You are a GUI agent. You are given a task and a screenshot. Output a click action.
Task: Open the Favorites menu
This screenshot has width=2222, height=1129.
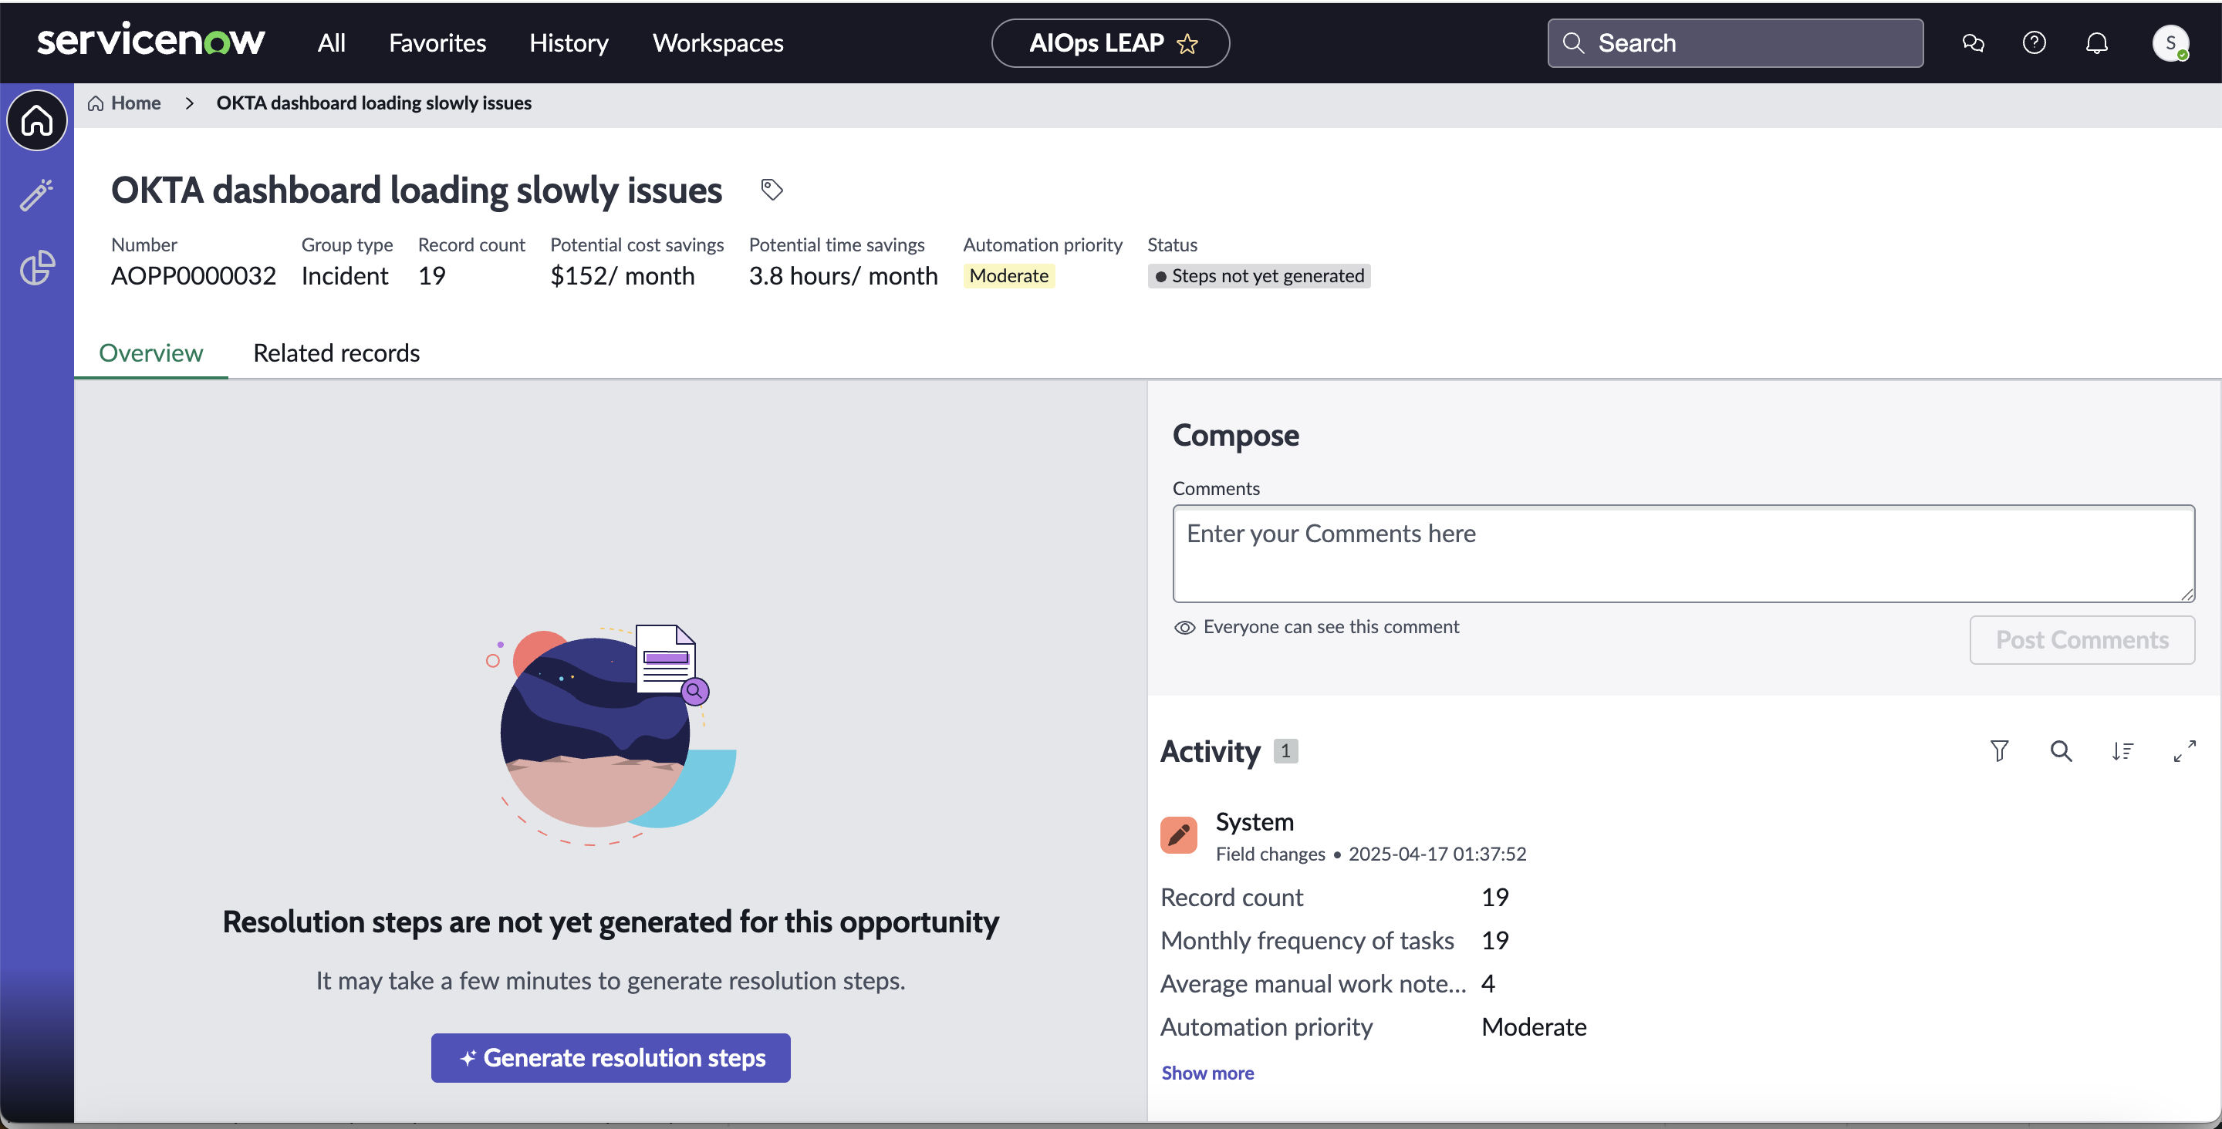437,43
